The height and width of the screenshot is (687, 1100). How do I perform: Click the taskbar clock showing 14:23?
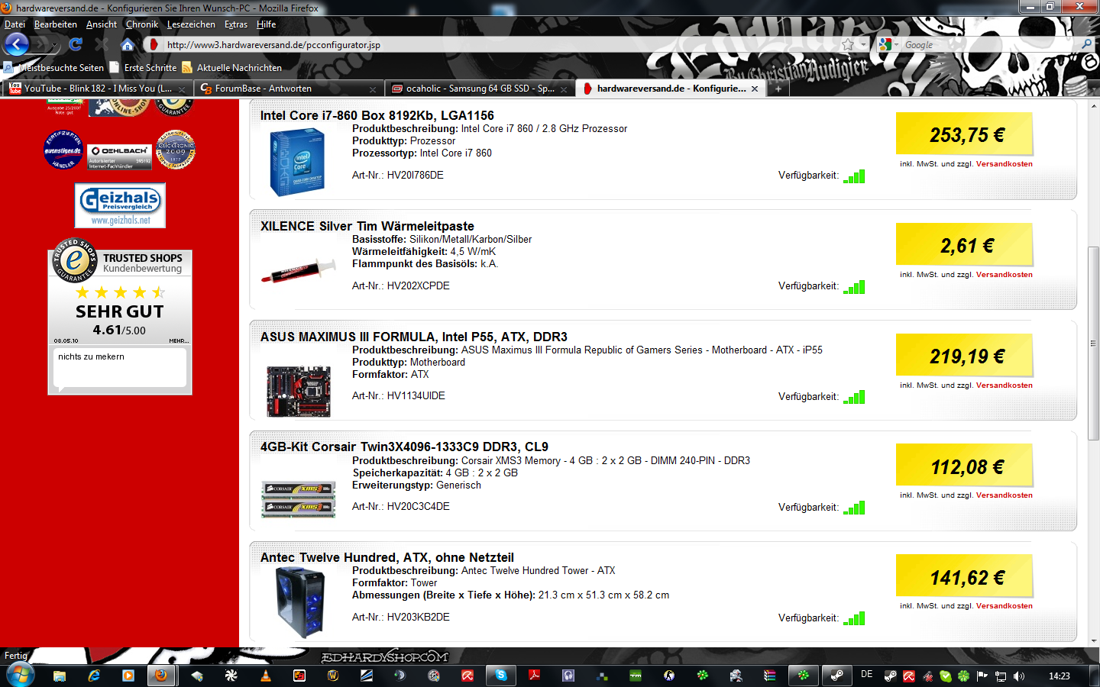coord(1060,676)
